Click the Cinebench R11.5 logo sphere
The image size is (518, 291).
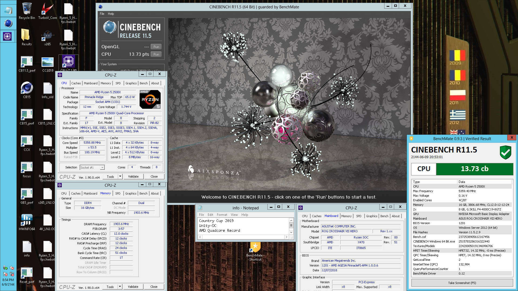(110, 27)
